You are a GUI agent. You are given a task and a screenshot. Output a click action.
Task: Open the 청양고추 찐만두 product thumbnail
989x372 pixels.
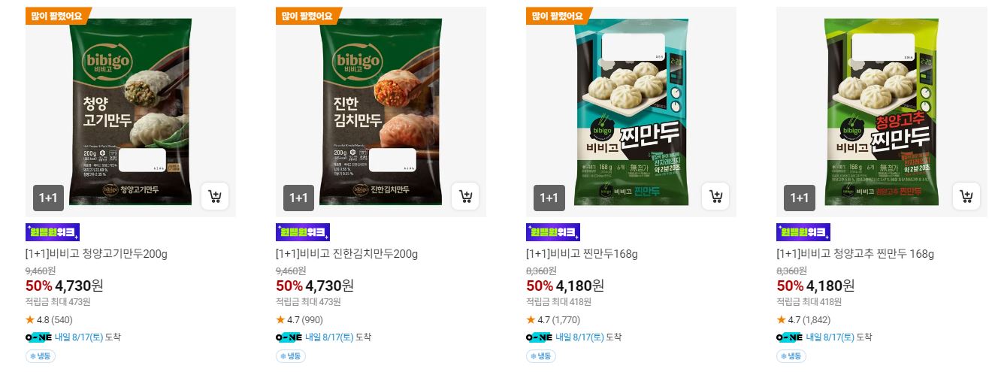point(882,112)
